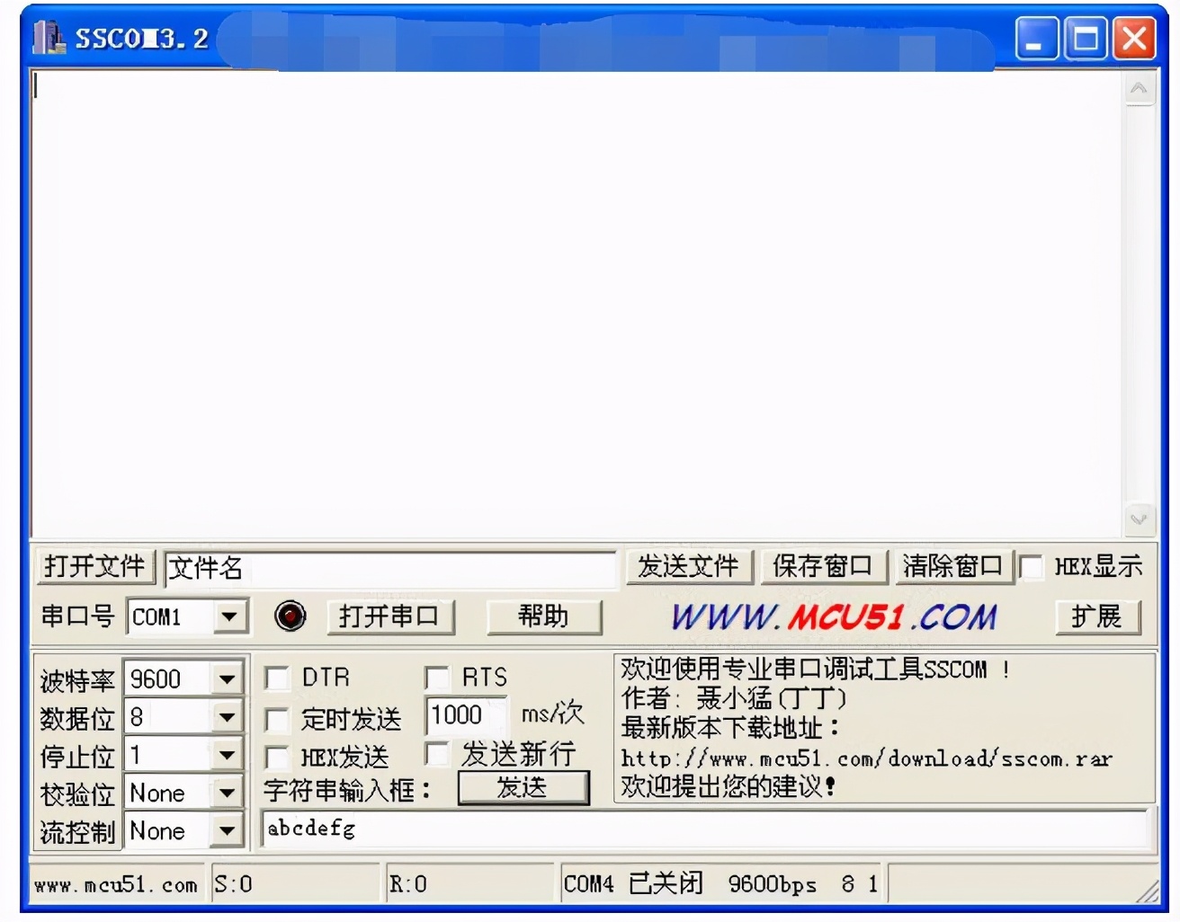Toggle the RTS checkbox
The image size is (1180, 922).
tap(437, 678)
